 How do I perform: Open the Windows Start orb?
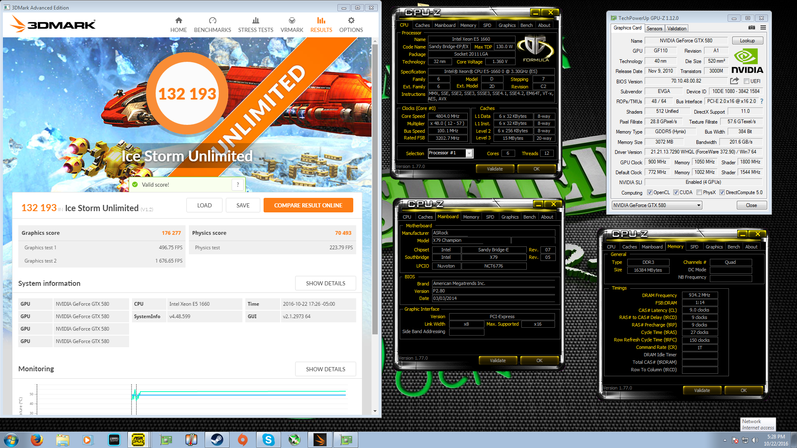coord(11,440)
